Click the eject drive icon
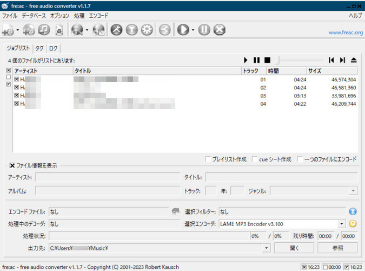Screen dimensions: 365x271 pos(354,60)
